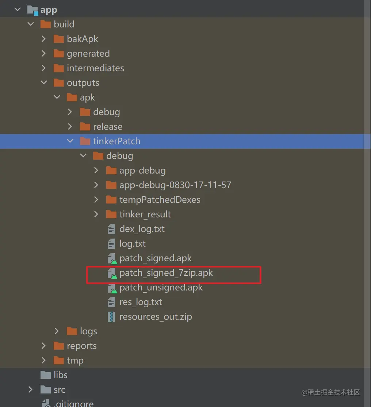Click the patch_signed_7zip.apk Android icon
The height and width of the screenshot is (407, 371).
(x=112, y=273)
